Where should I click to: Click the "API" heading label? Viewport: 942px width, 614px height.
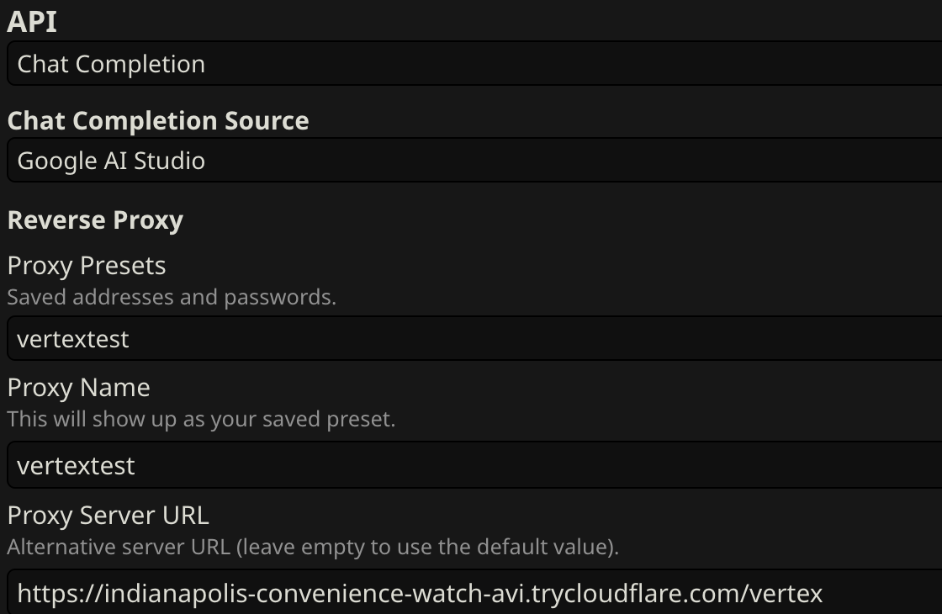click(32, 23)
